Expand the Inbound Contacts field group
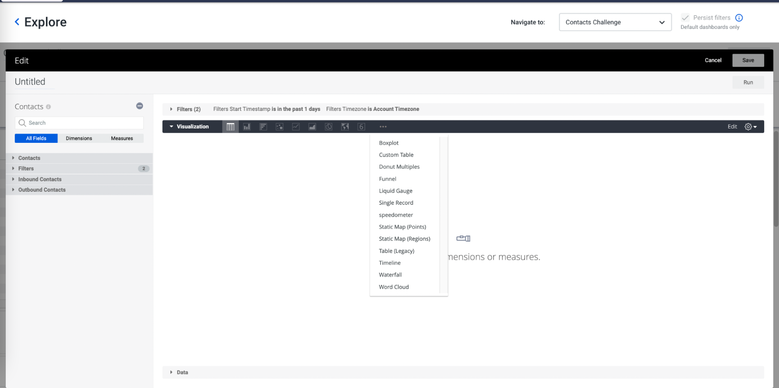This screenshot has width=779, height=388. point(79,179)
